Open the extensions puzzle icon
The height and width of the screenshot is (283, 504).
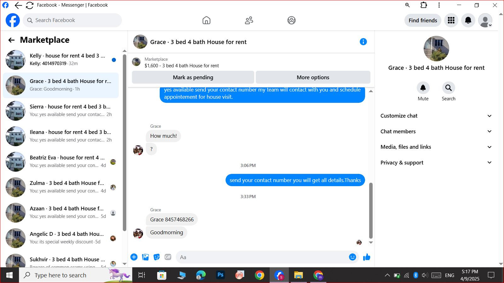(x=424, y=5)
